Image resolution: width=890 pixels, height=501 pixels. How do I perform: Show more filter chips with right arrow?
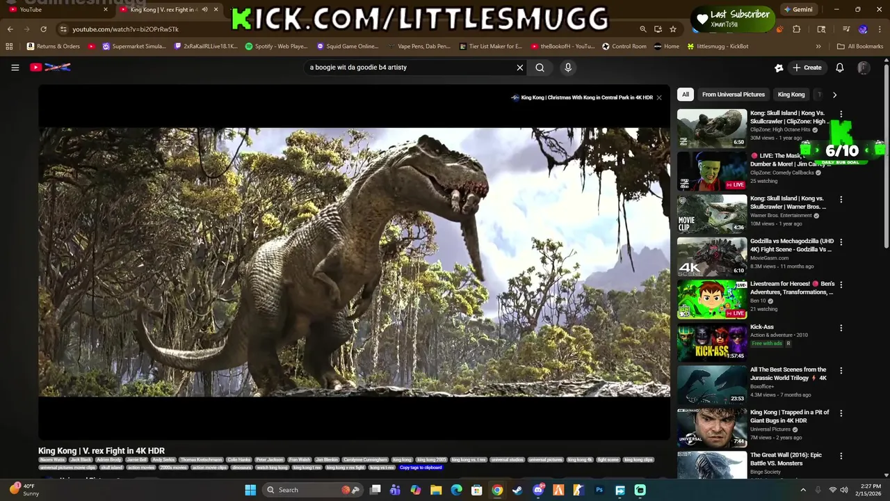coord(834,95)
